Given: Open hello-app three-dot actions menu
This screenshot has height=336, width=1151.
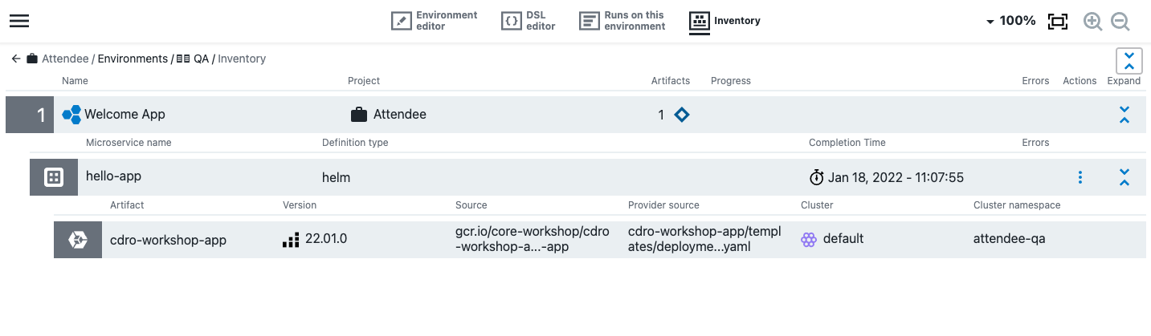Looking at the screenshot, I should coord(1080,177).
